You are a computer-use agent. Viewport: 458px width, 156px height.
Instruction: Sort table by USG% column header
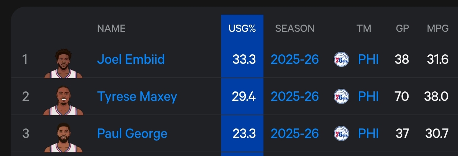tap(242, 28)
